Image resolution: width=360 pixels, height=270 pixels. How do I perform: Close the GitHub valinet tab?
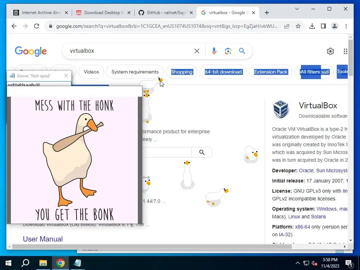click(191, 13)
